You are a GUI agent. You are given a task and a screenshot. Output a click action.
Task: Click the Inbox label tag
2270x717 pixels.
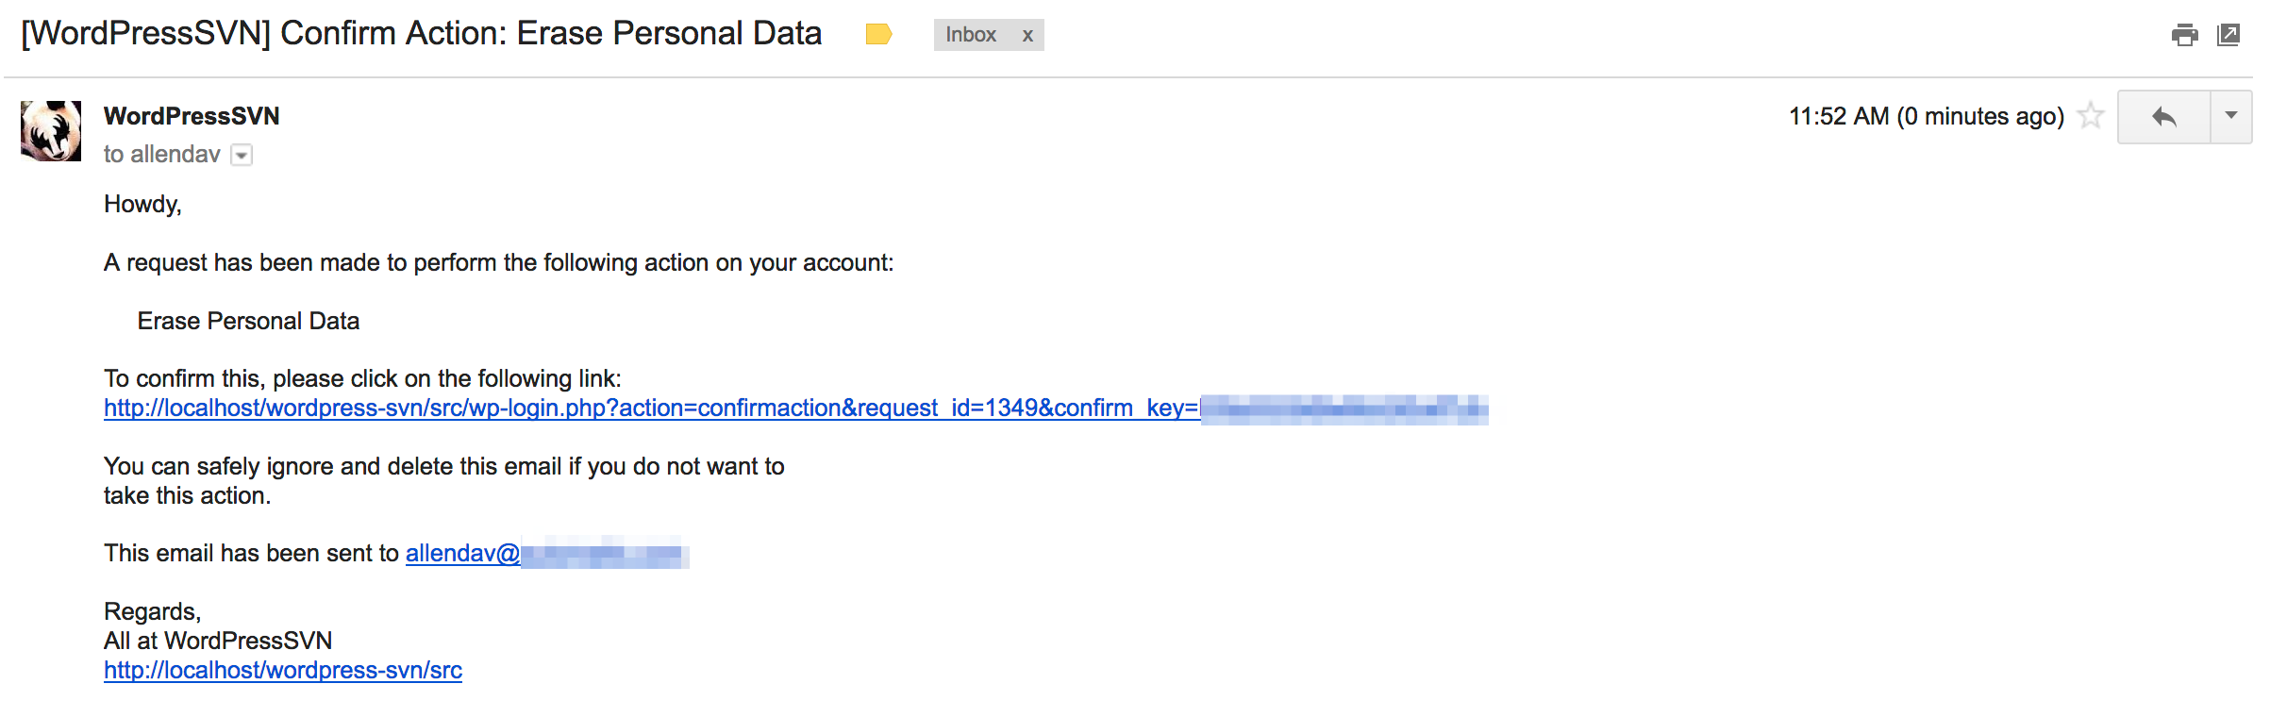click(x=970, y=35)
